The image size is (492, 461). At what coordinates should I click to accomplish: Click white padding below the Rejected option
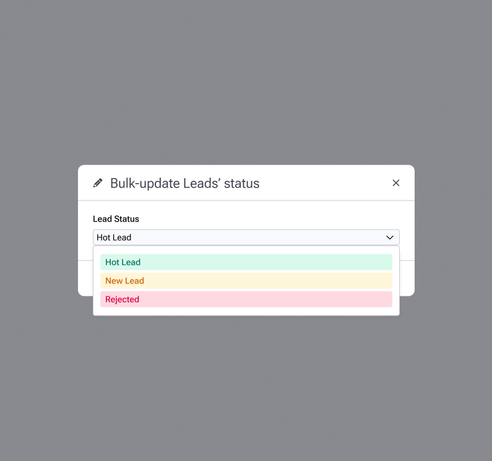coord(246,311)
